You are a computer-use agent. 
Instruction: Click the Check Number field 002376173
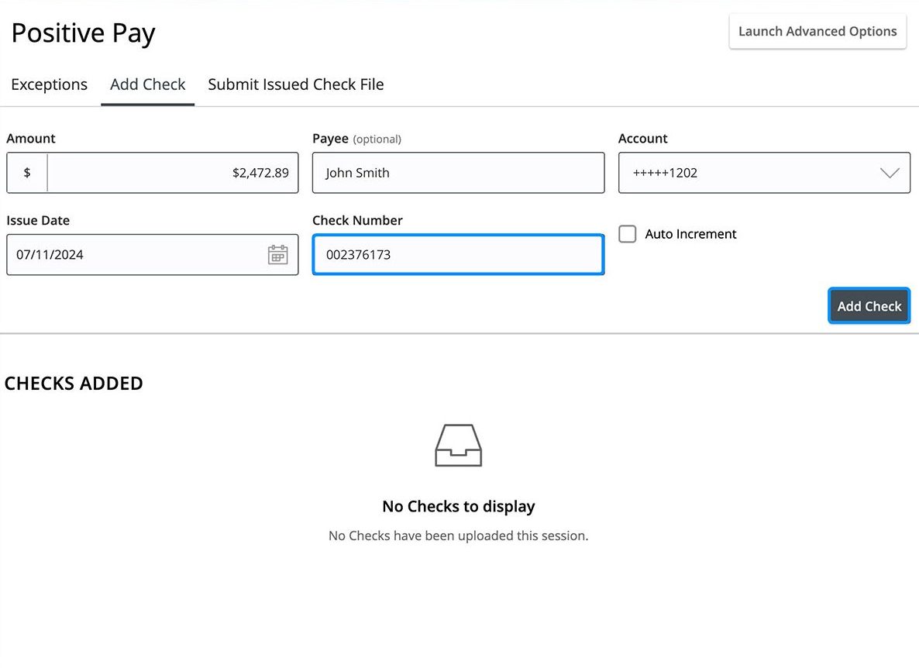tap(458, 255)
